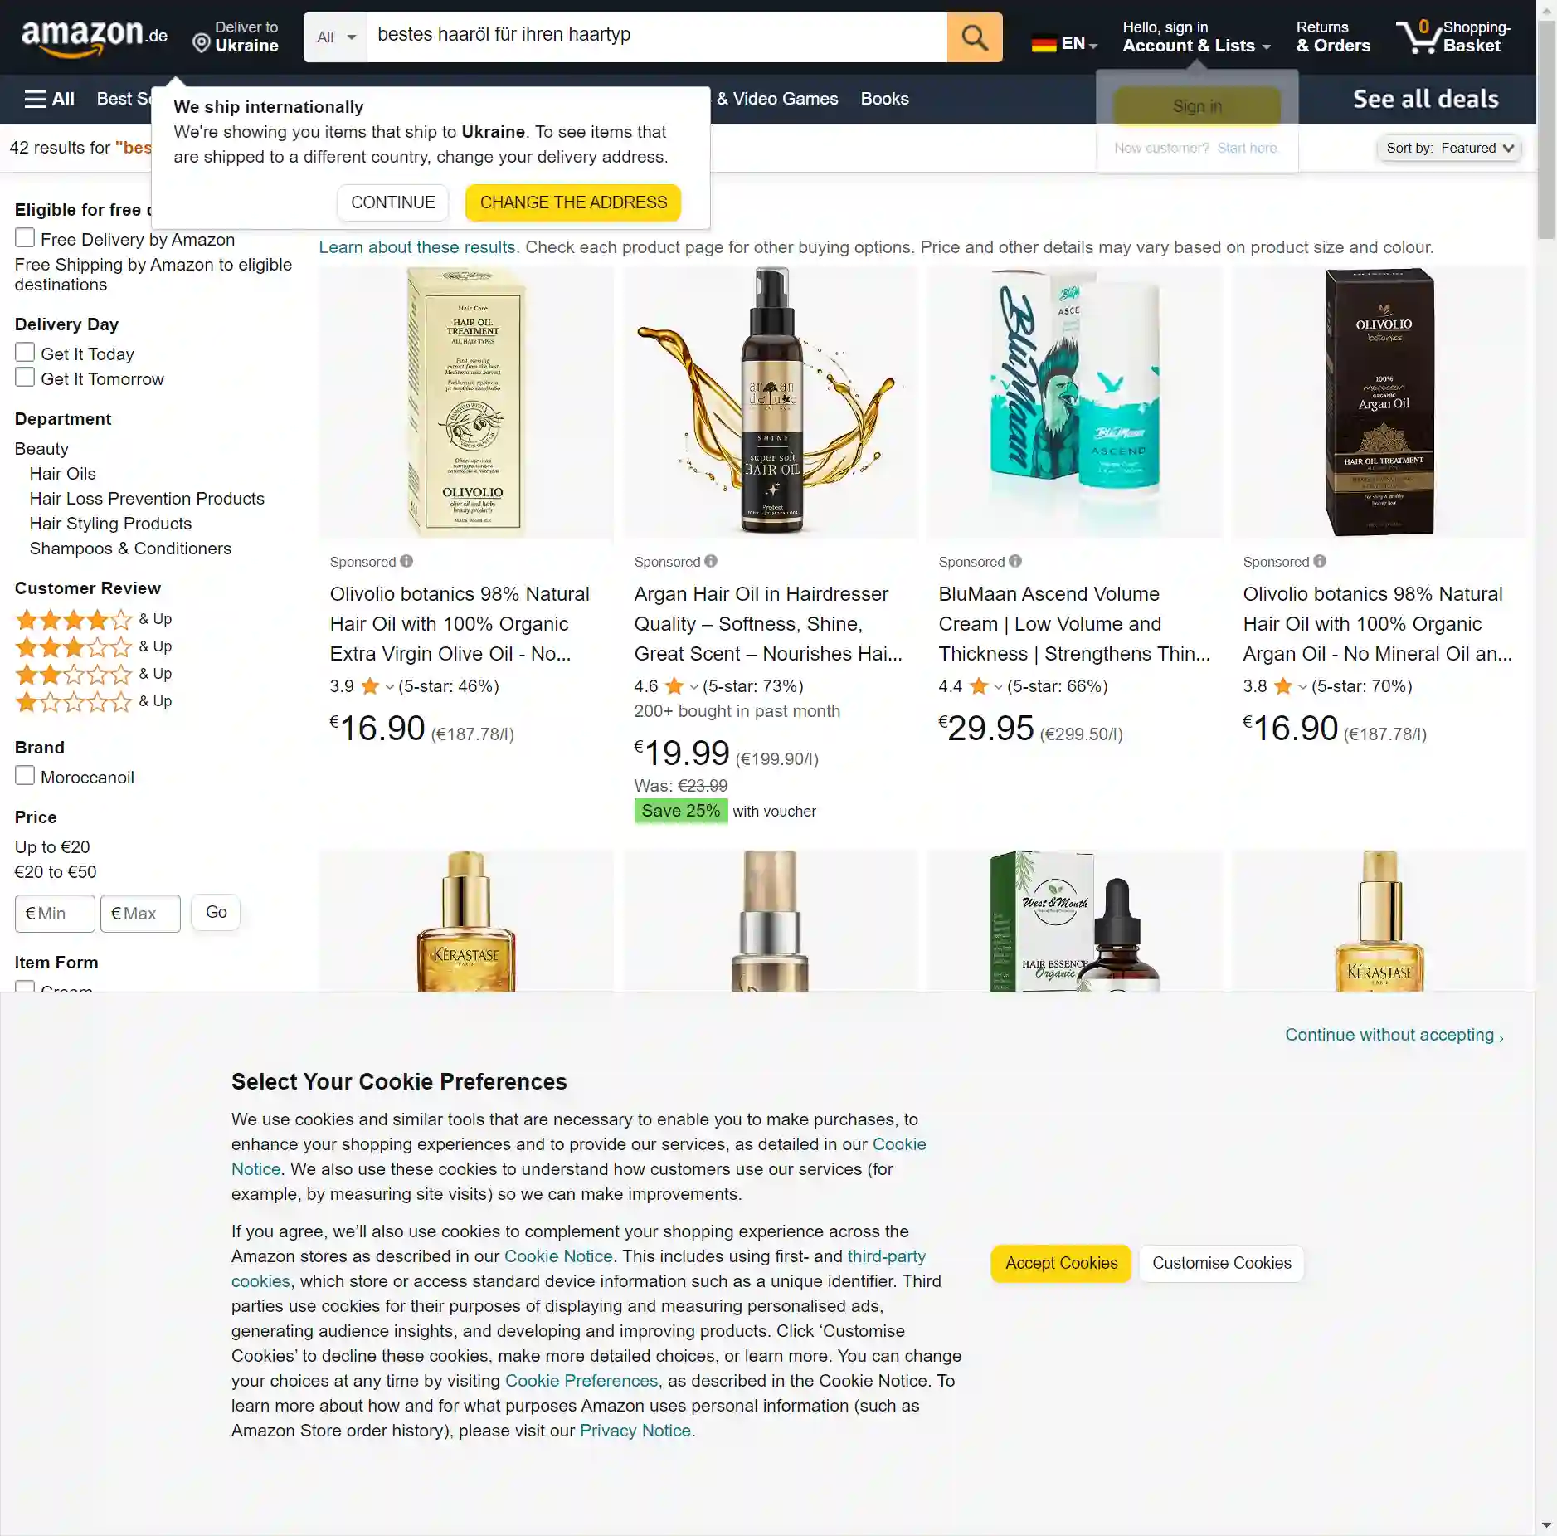Tick the Moroccanoil brand checkbox
The image size is (1557, 1536).
25,776
